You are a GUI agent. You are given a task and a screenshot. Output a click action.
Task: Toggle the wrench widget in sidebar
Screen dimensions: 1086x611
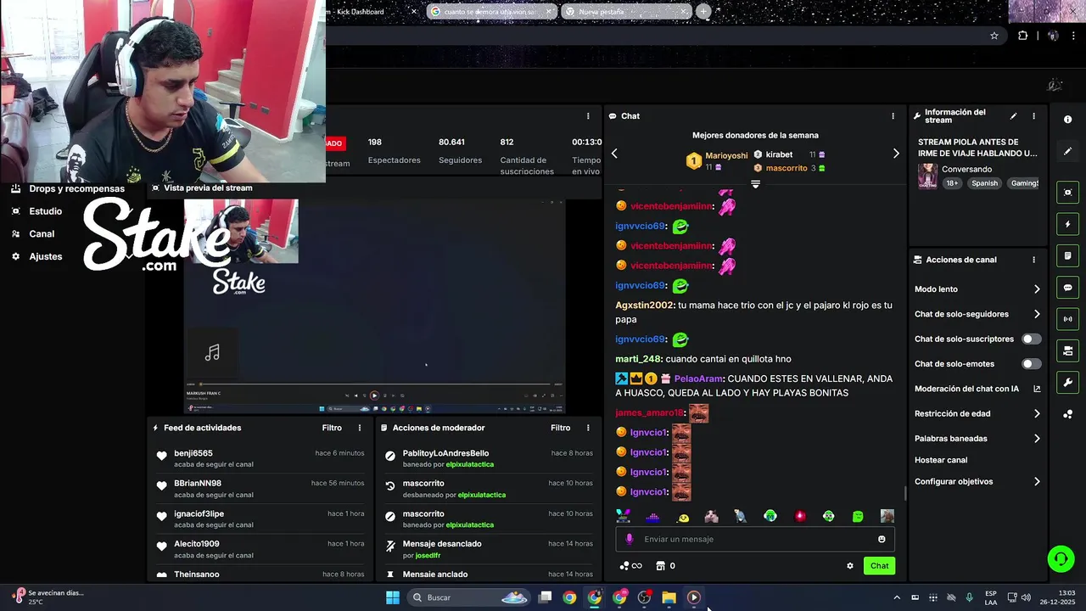coord(1067,383)
